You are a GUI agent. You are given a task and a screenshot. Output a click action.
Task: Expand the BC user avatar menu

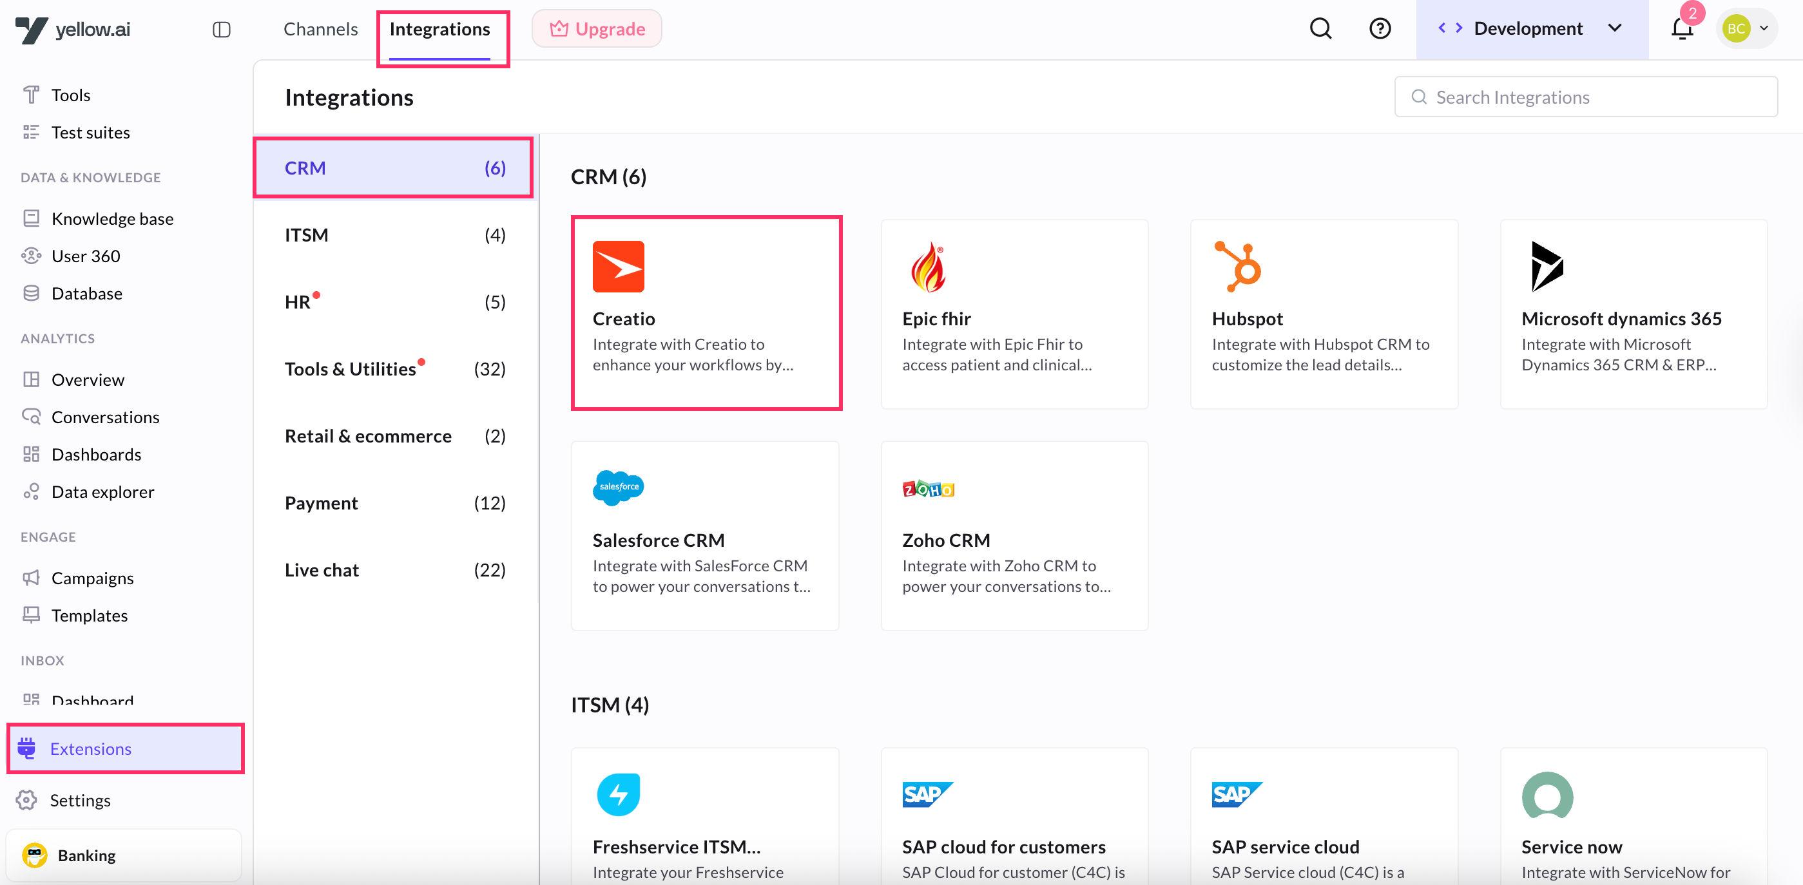coord(1747,29)
